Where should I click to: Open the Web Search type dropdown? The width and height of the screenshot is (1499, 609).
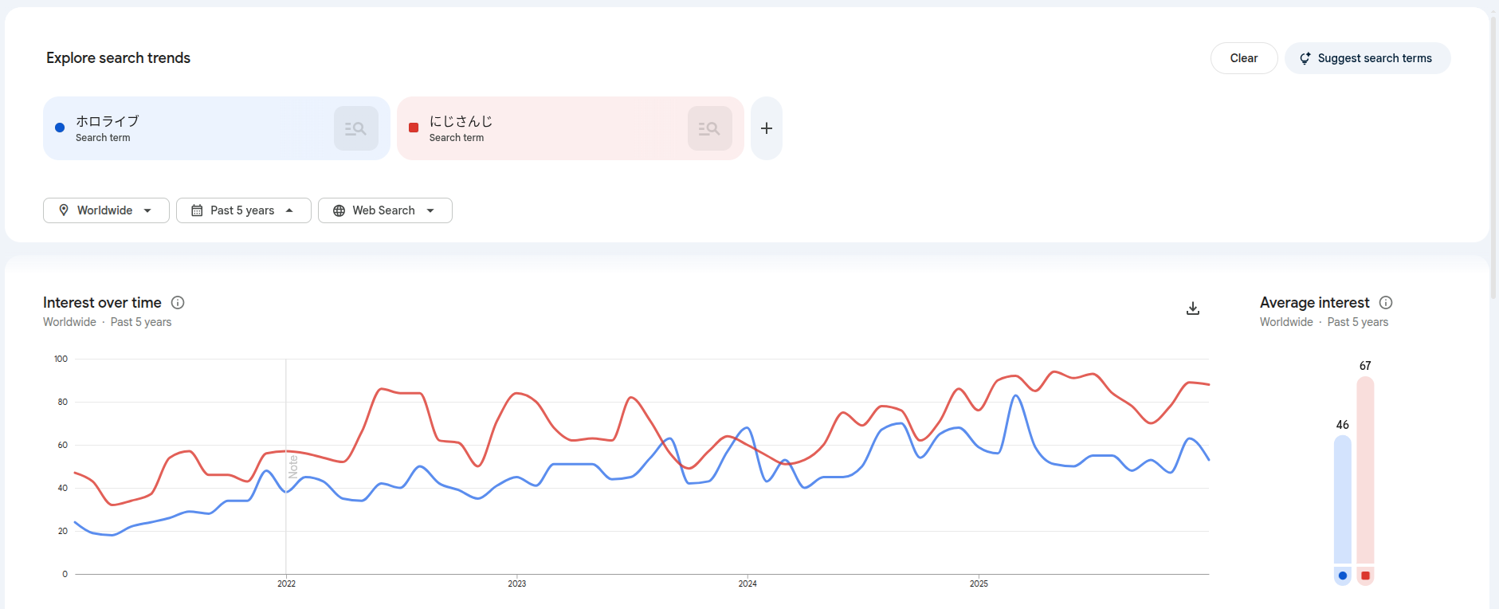(385, 210)
